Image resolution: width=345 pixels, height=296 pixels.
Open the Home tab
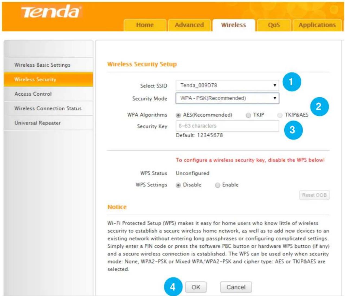coord(145,25)
